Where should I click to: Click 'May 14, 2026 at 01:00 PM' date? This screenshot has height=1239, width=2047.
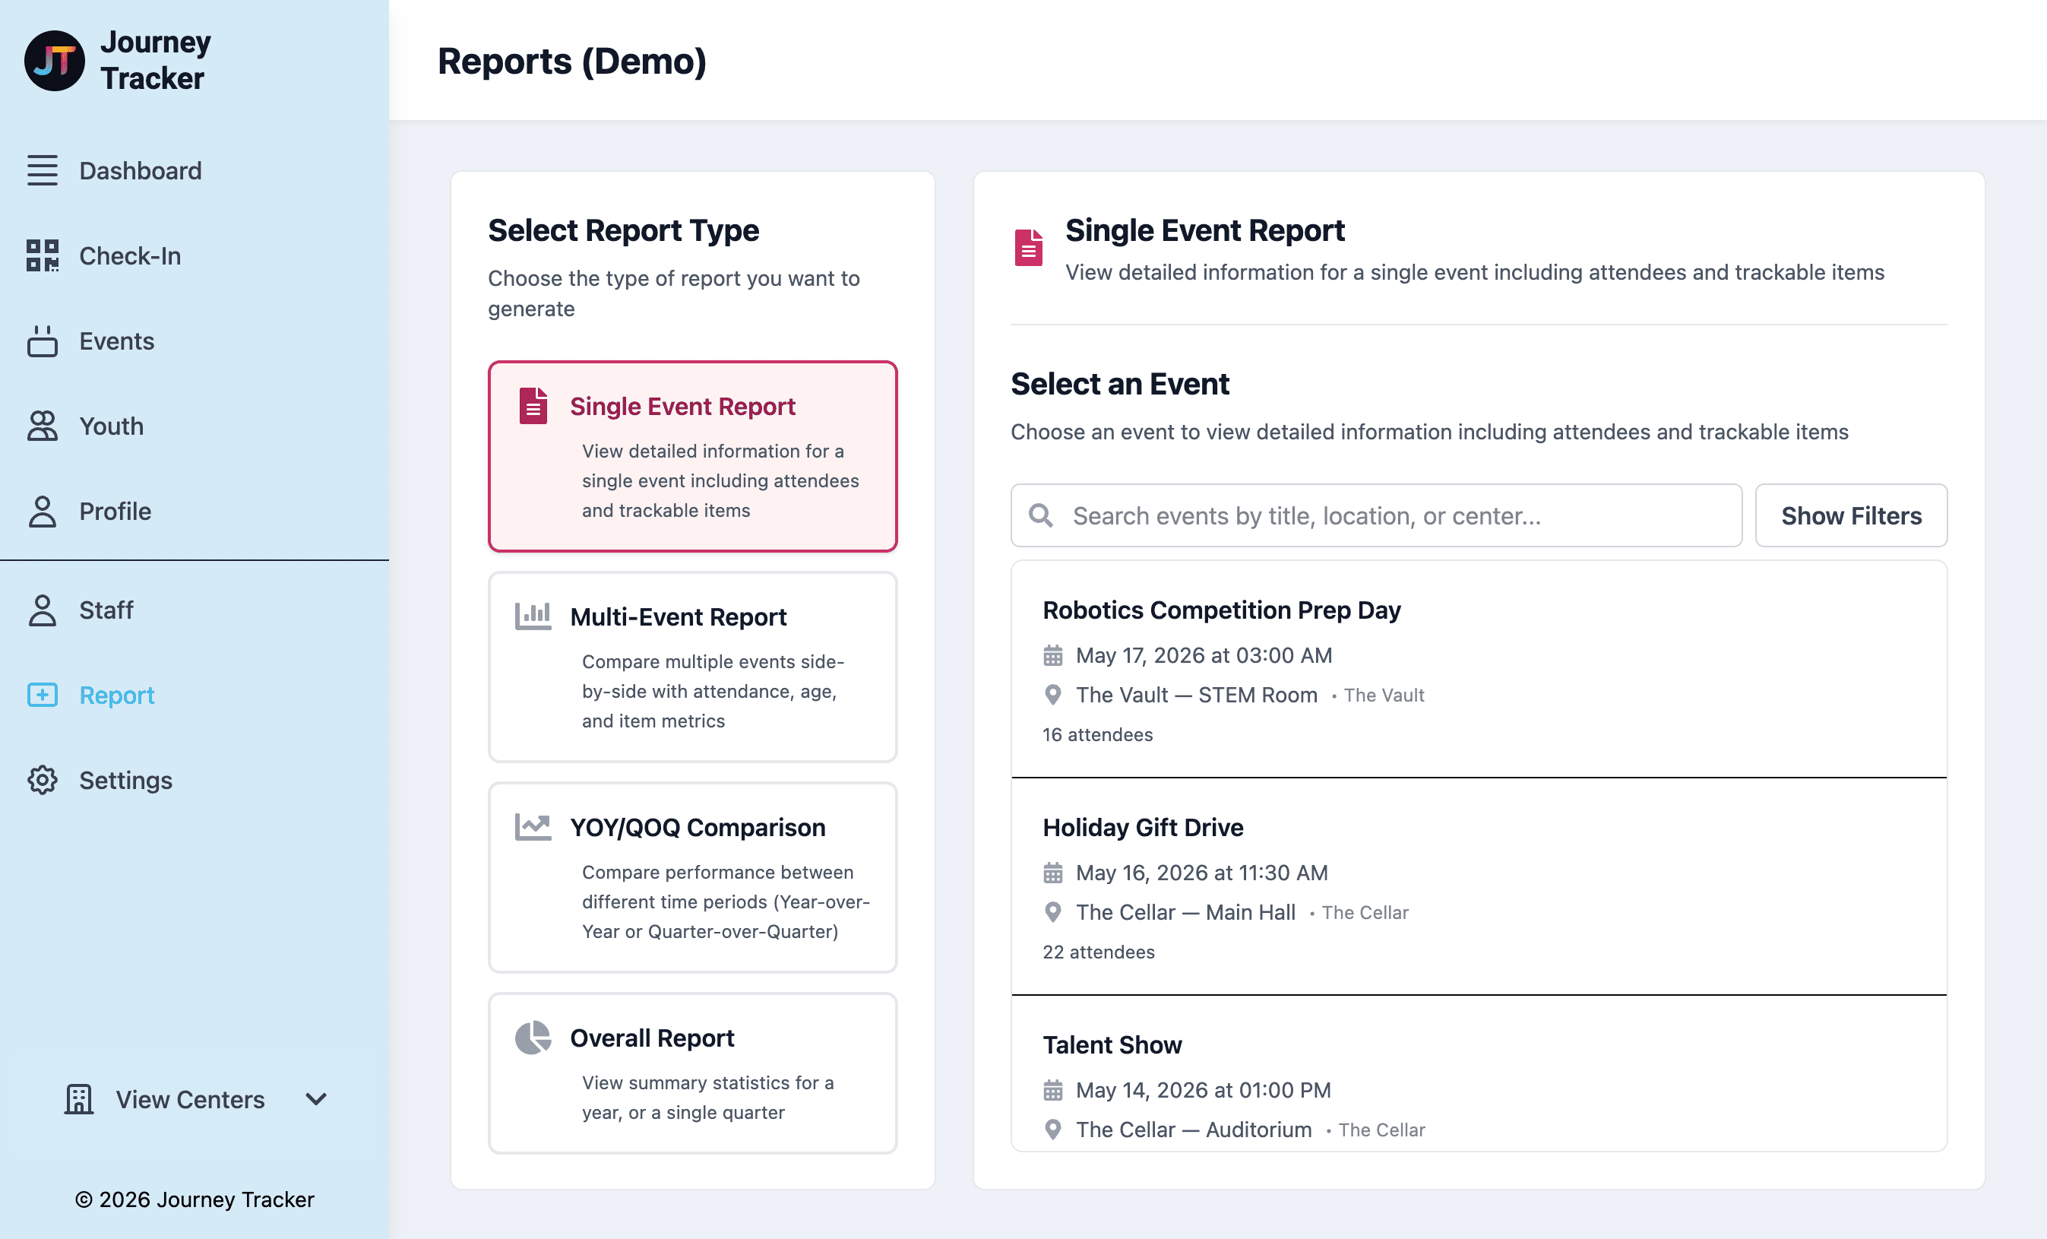click(x=1203, y=1090)
